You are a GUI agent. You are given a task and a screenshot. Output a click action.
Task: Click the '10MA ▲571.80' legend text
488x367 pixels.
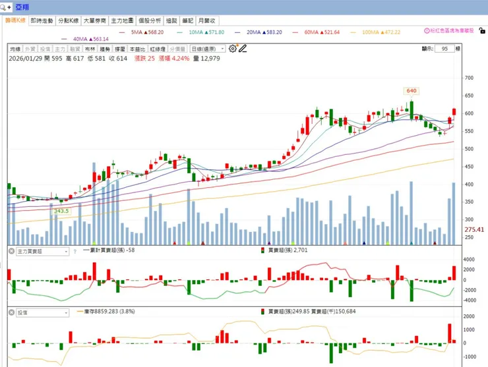206,32
